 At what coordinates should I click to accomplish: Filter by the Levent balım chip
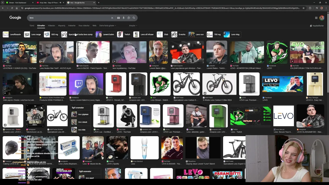click(x=105, y=34)
